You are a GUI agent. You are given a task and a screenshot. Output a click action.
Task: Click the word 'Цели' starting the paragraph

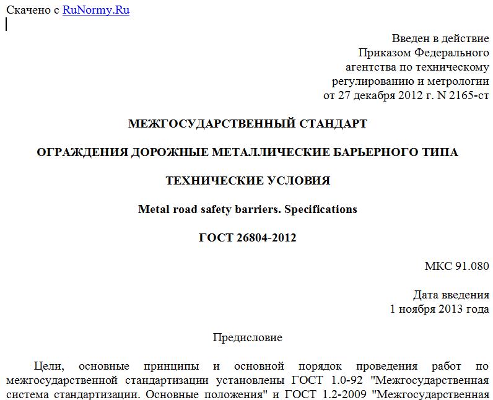click(x=49, y=366)
